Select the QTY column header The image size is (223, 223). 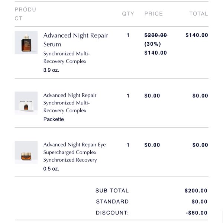pos(128,14)
